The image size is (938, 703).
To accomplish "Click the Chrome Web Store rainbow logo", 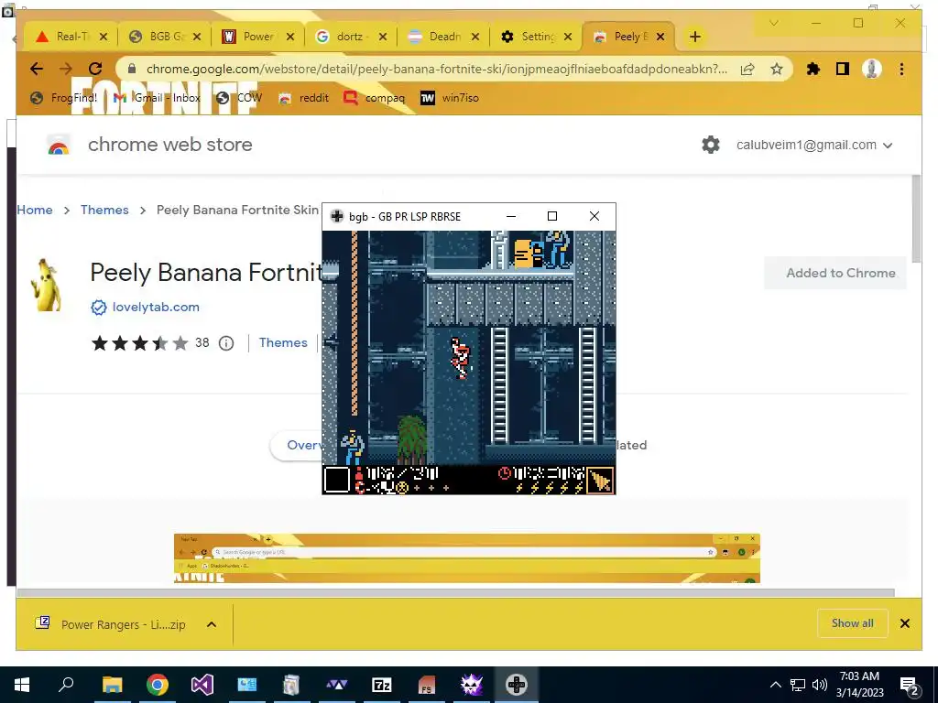I will 58,145.
